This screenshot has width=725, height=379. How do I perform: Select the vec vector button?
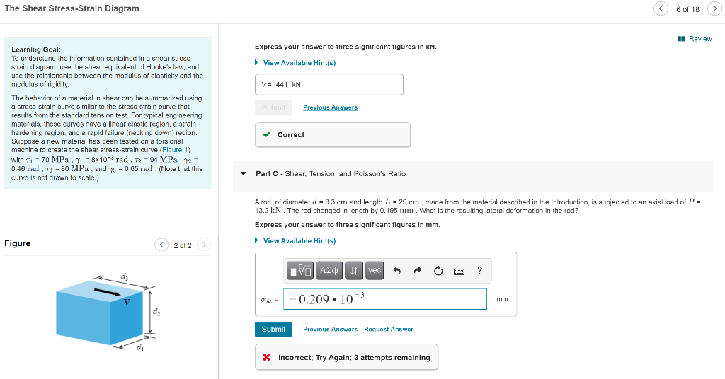point(375,271)
